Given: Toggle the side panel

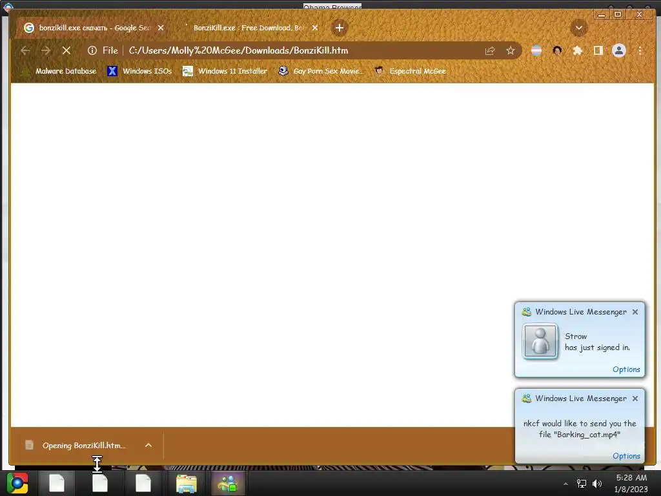Looking at the screenshot, I should pos(598,51).
